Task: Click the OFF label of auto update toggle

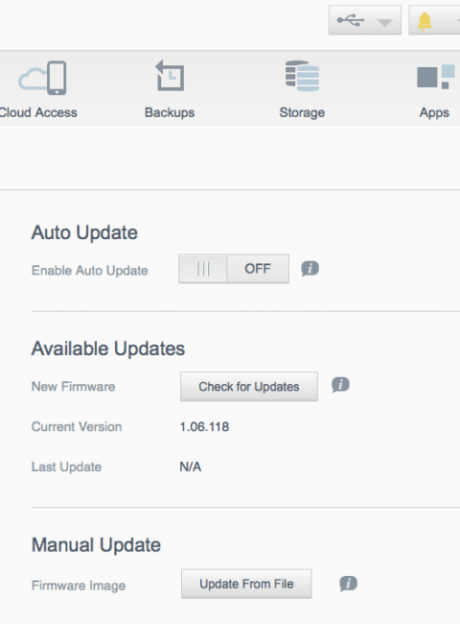Action: point(258,269)
